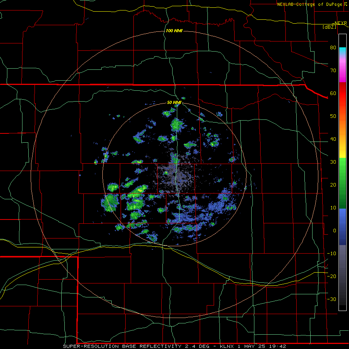Click the 70 value on the dBZ scale

click(333, 71)
